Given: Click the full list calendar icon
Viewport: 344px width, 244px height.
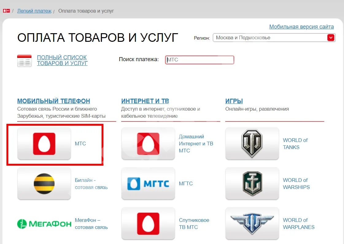Looking at the screenshot, I should (x=24, y=61).
